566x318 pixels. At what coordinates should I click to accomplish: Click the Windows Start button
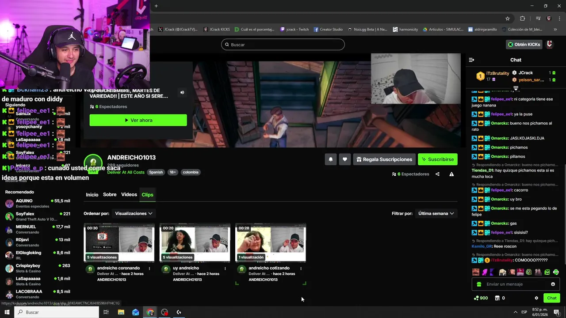pos(7,312)
